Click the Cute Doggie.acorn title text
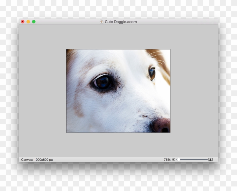This screenshot has height=191, width=237. pos(121,22)
